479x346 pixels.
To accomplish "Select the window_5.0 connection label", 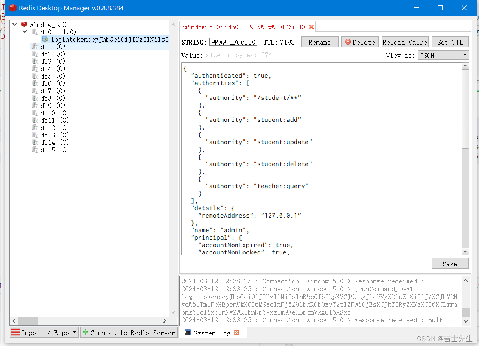I will pyautogui.click(x=47, y=25).
